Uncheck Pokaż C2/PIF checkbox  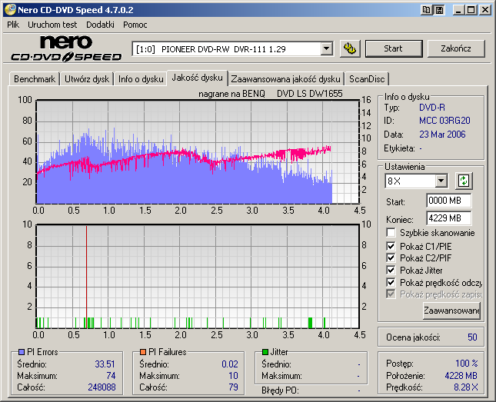(391, 257)
